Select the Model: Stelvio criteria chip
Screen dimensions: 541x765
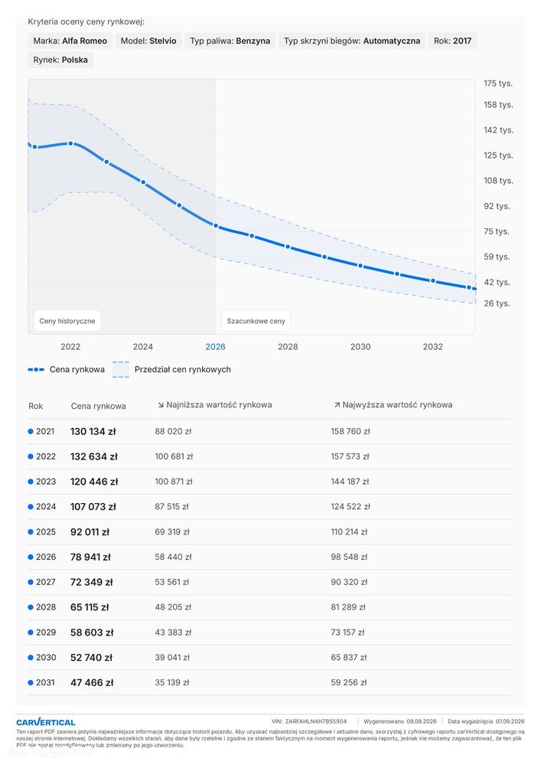click(148, 41)
